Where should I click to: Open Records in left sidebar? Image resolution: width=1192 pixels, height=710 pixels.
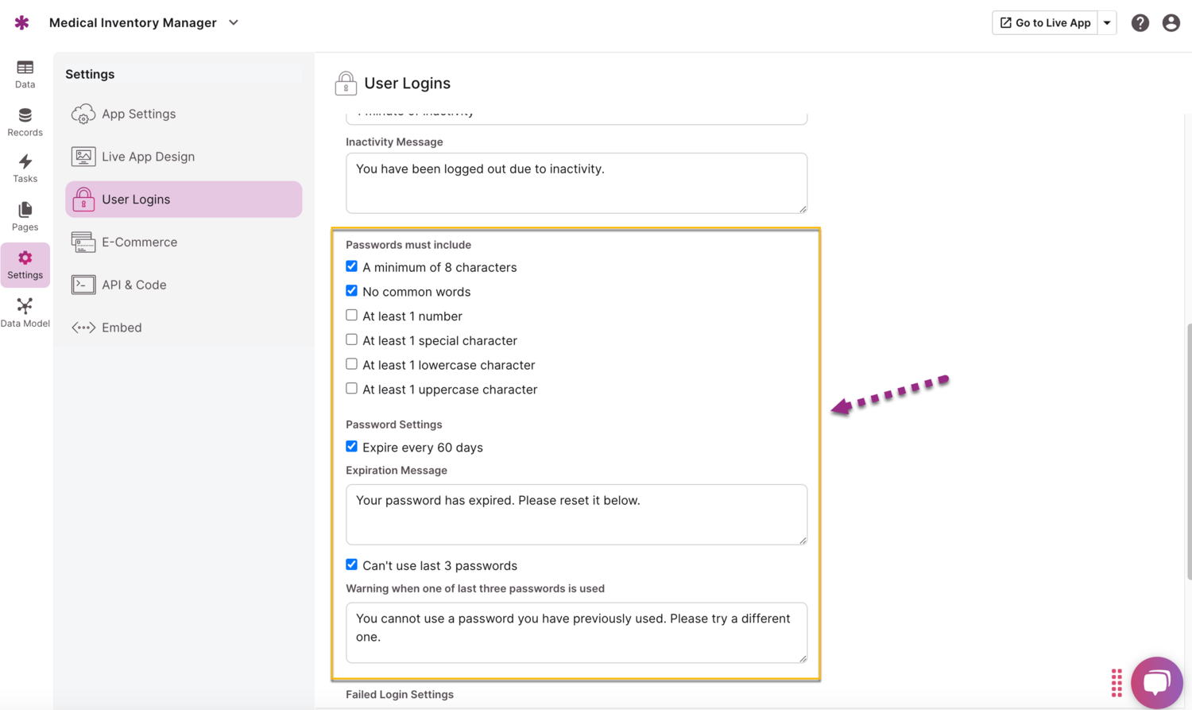25,122
